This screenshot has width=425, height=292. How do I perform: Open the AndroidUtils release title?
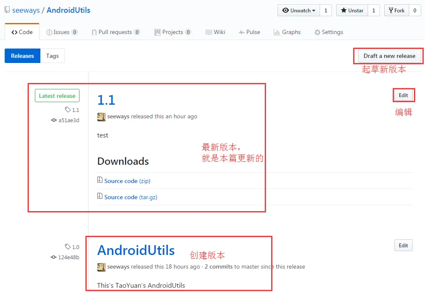tap(136, 250)
